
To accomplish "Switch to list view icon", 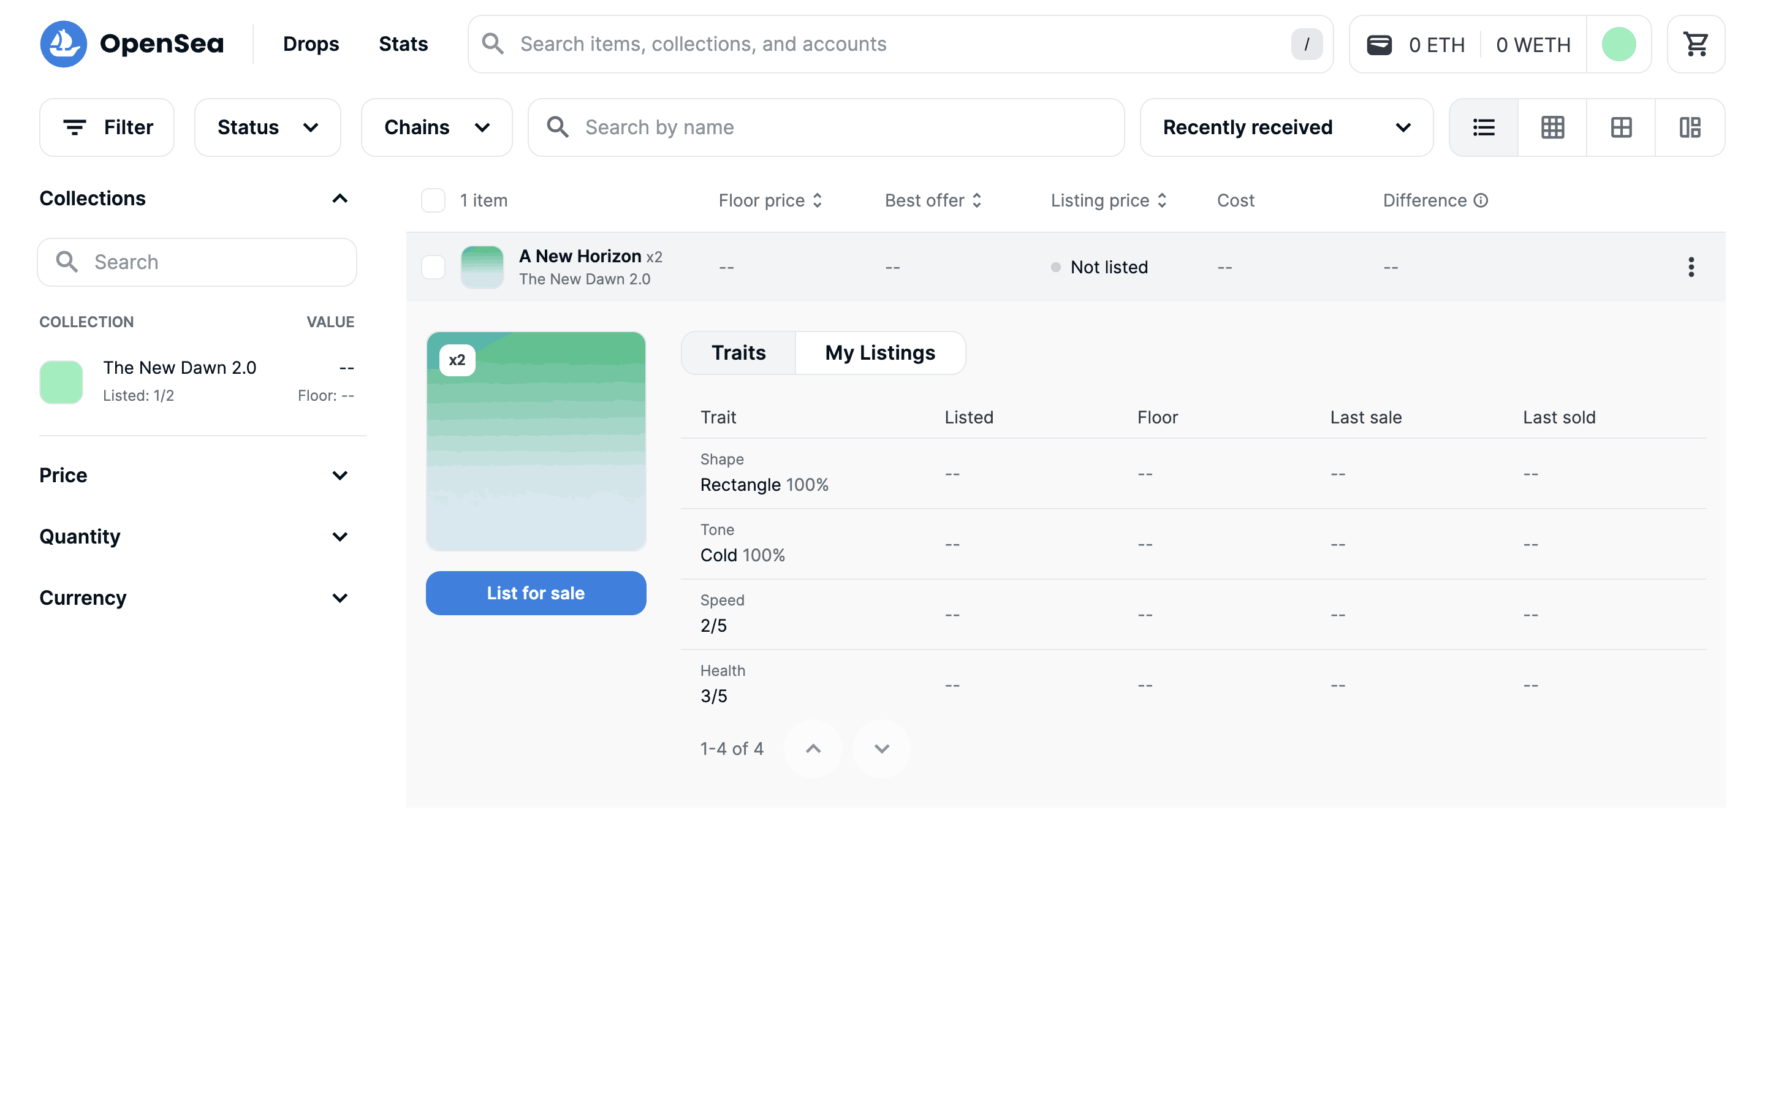I will (1484, 127).
